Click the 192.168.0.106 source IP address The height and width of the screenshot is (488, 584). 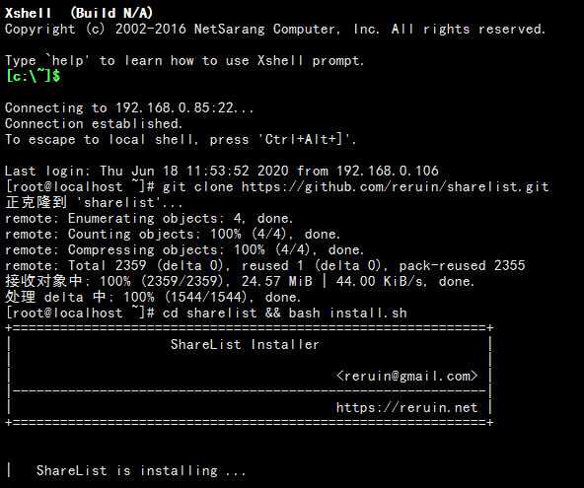[388, 171]
